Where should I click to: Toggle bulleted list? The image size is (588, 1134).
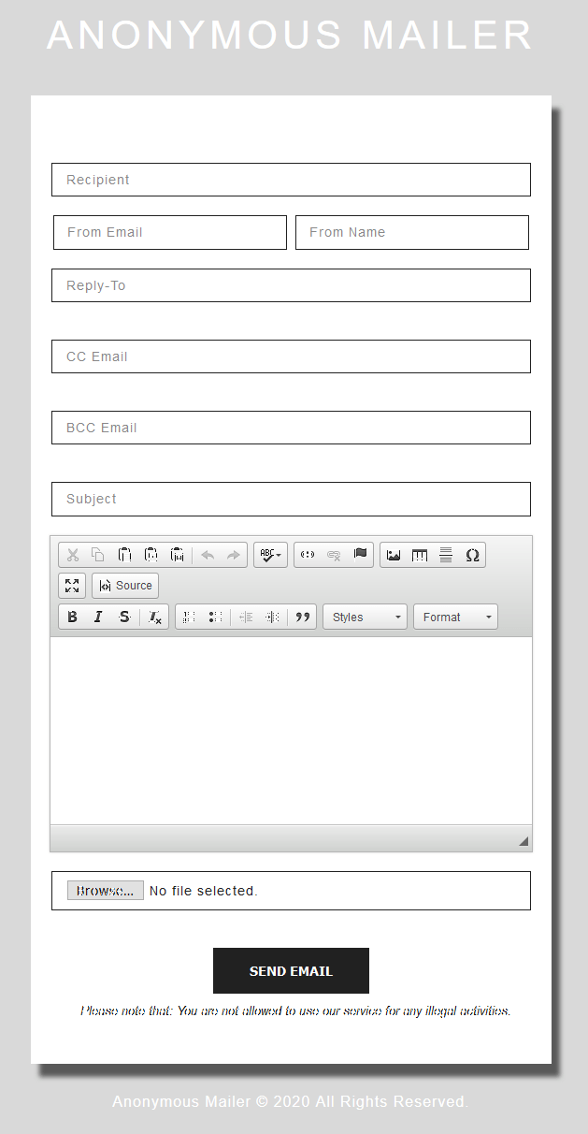click(215, 618)
